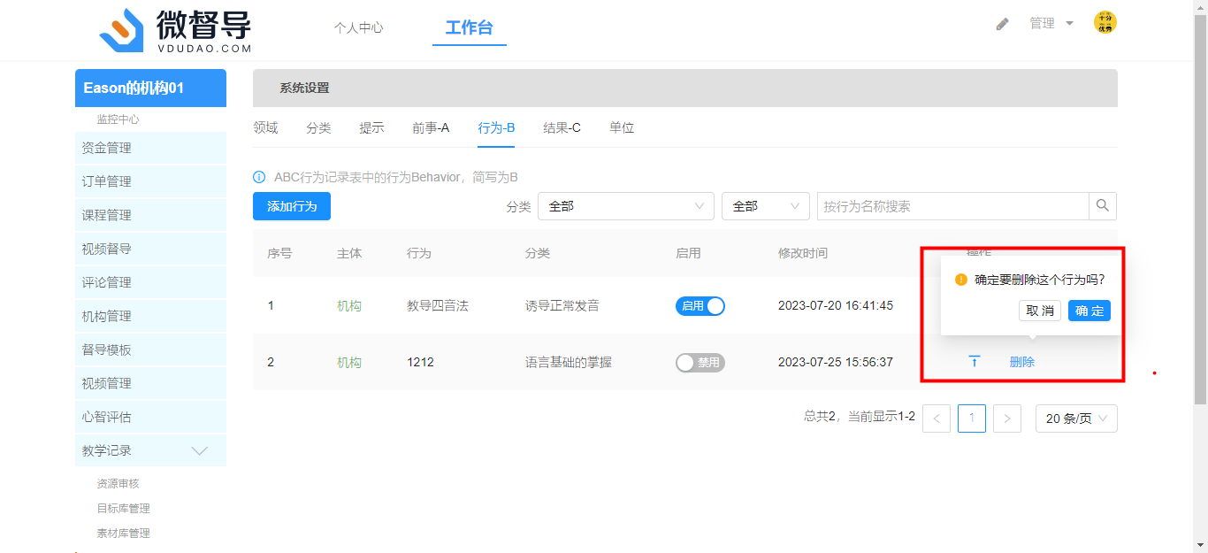Click the 微督导 logo
The image size is (1208, 553).
pos(176,31)
